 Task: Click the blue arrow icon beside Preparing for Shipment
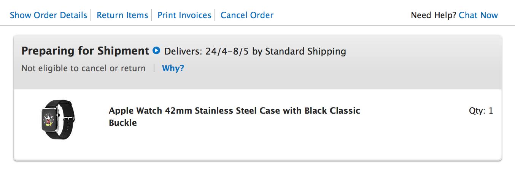[x=156, y=50]
